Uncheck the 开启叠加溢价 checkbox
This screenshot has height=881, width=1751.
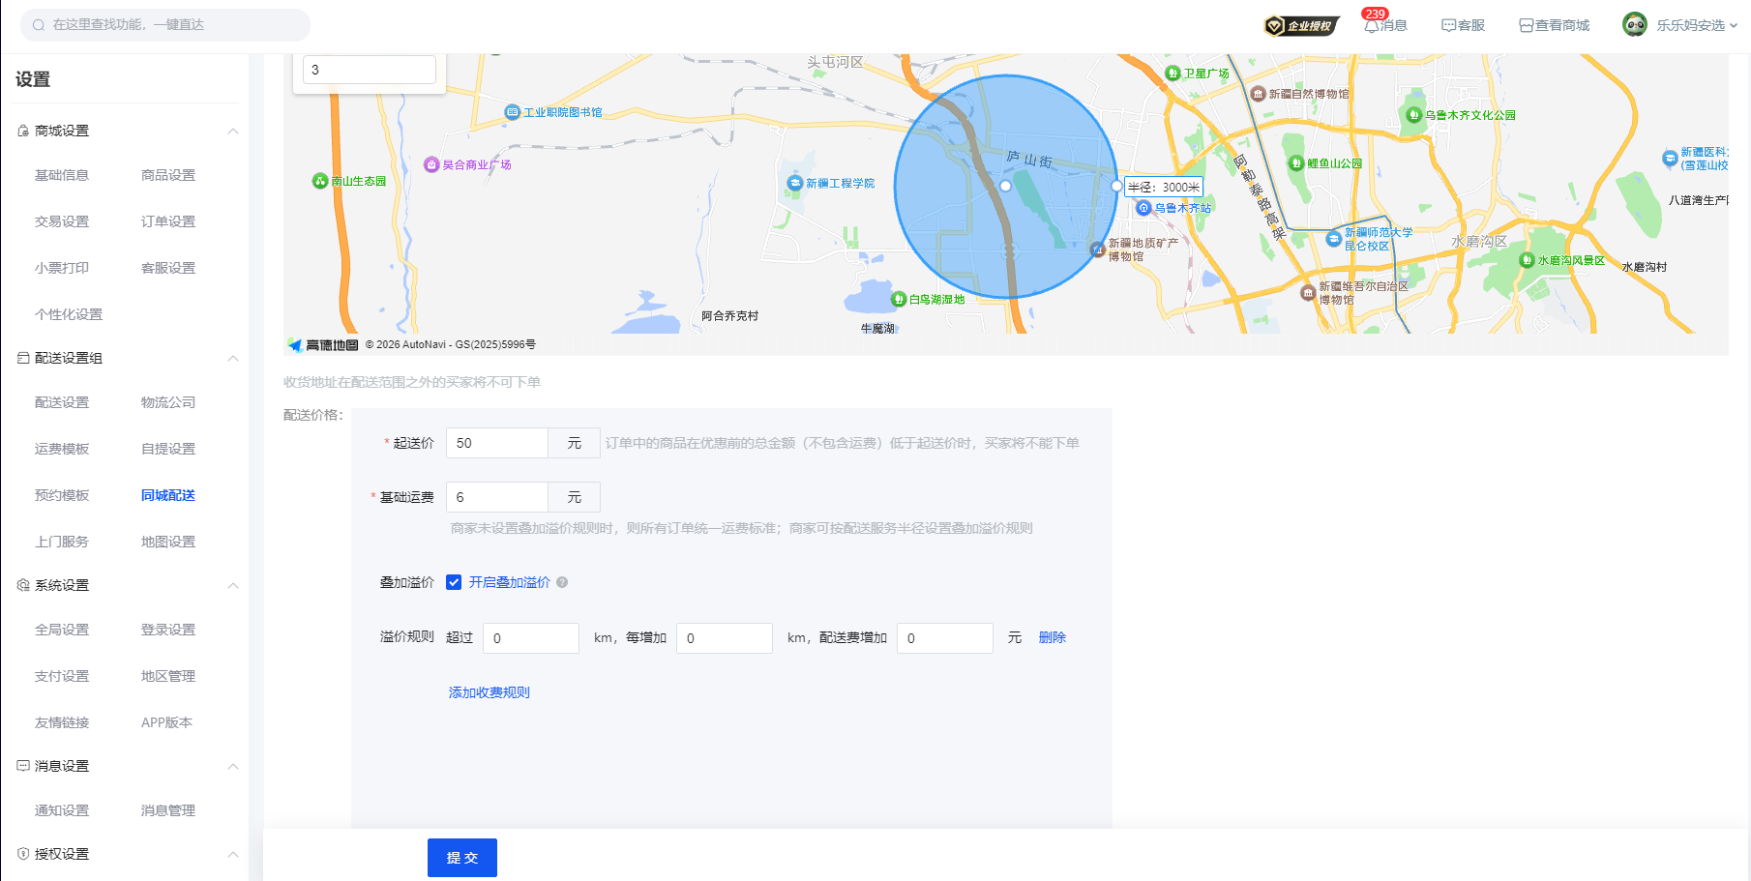pos(454,582)
